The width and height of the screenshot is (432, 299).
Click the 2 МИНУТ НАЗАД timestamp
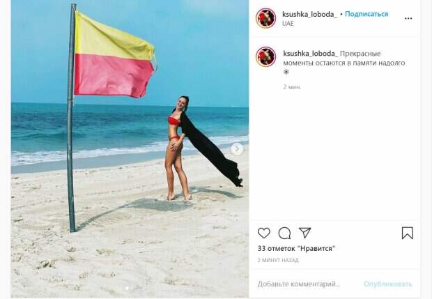pyautogui.click(x=278, y=260)
